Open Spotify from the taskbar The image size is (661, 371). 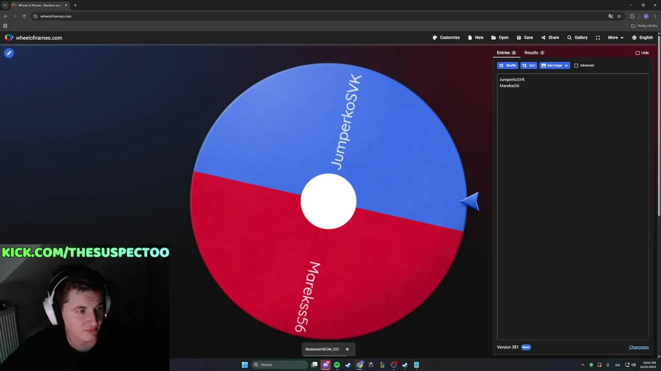click(x=337, y=365)
